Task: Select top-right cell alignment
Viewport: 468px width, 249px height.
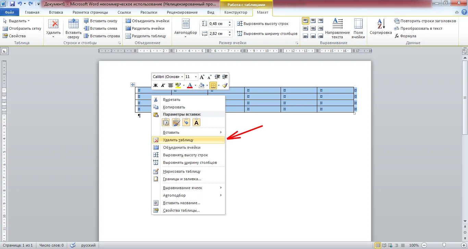Action: (x=321, y=21)
